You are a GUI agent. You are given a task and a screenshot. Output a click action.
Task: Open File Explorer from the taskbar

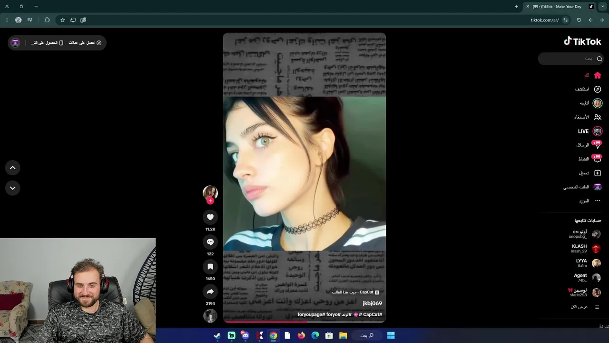click(343, 335)
